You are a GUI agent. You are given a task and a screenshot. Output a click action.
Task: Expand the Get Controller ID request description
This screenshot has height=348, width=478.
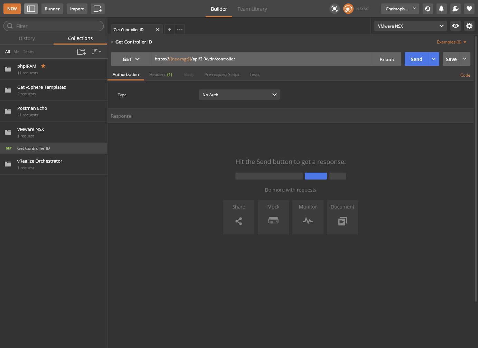coord(112,42)
